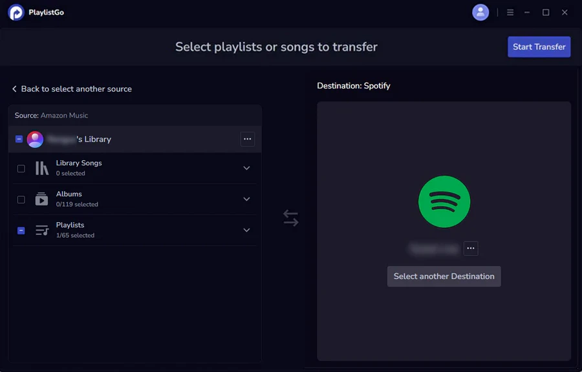Image resolution: width=582 pixels, height=372 pixels.
Task: Click the blurred Spotify account name
Action: pyautogui.click(x=435, y=249)
